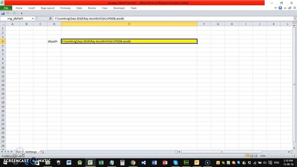Click the zoom slider handle
Viewport: 297px width, 167px height.
click(282, 156)
